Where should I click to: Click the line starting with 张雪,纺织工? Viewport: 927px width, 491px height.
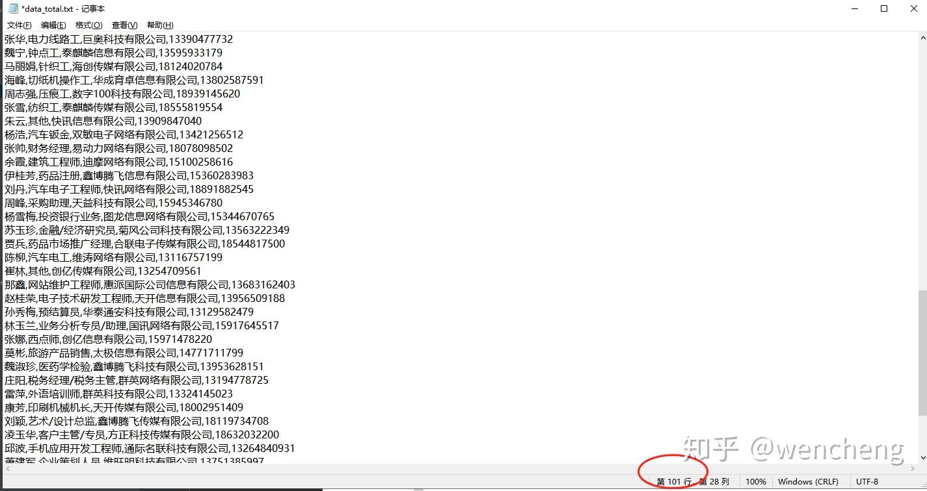tap(113, 107)
